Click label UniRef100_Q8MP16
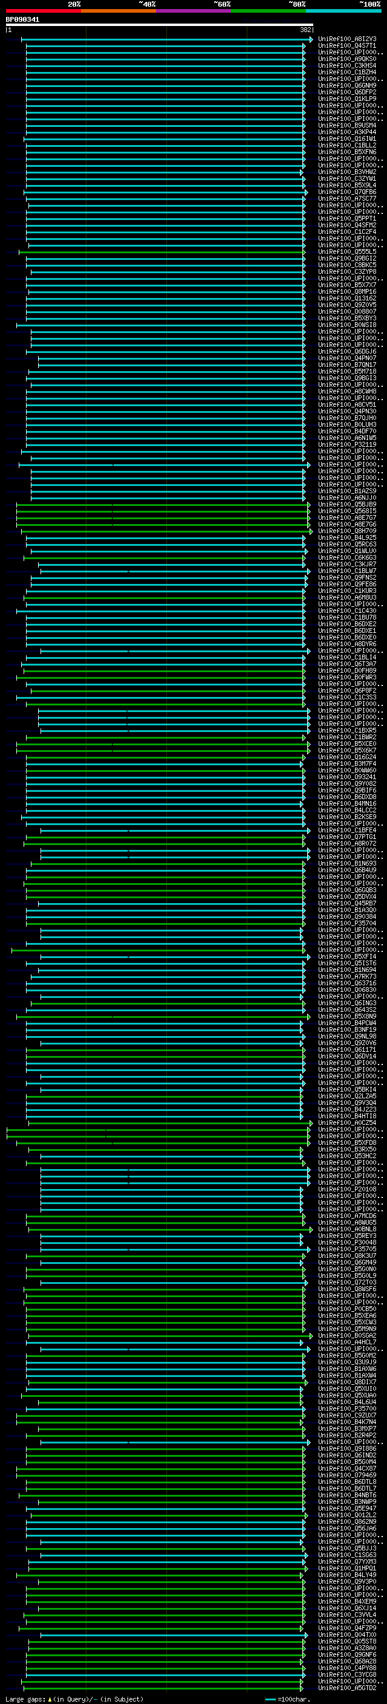Viewport: 387px width, 1704px height. click(347, 292)
